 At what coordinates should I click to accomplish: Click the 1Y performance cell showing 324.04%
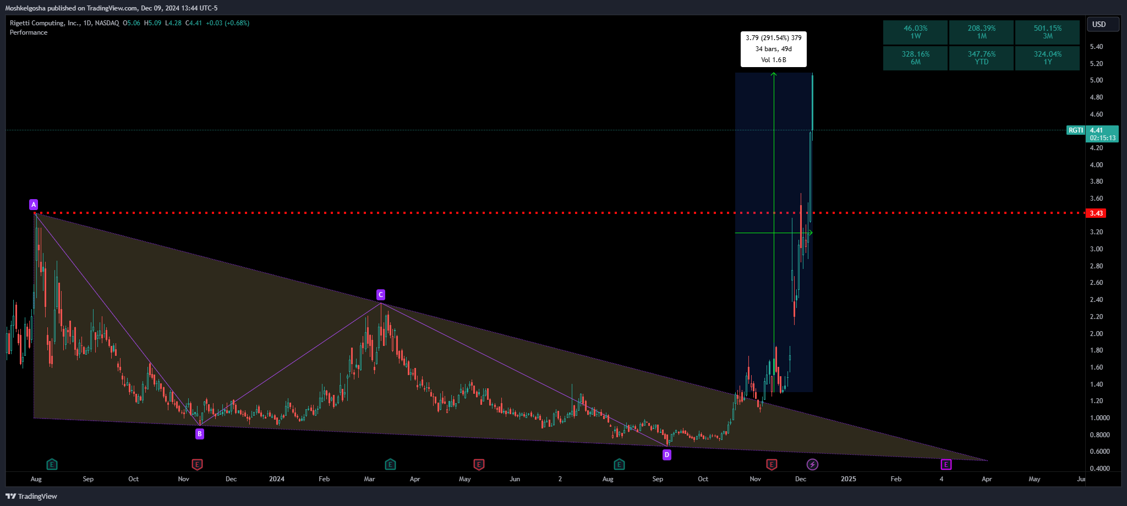pos(1048,58)
